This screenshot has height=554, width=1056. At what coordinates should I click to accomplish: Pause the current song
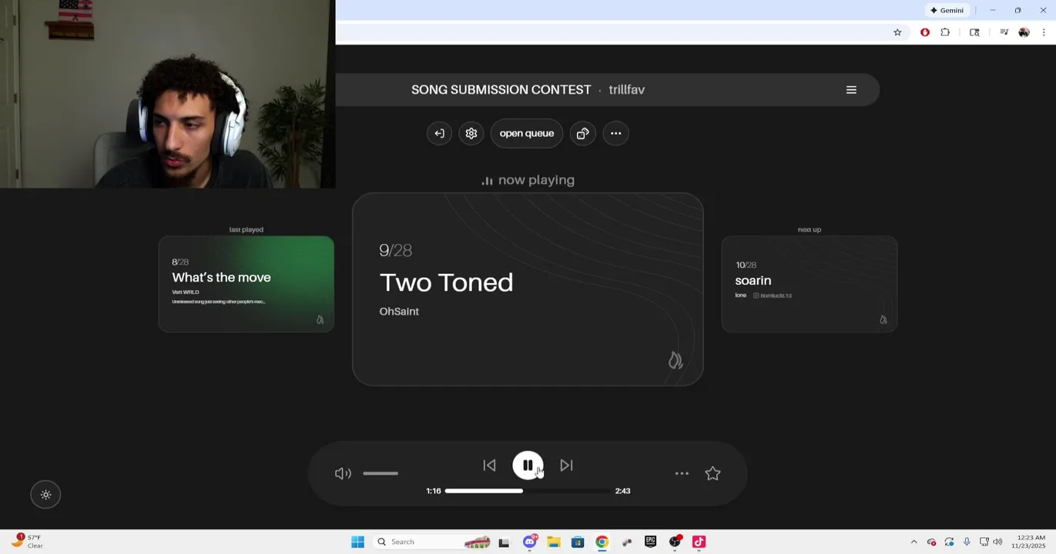528,466
